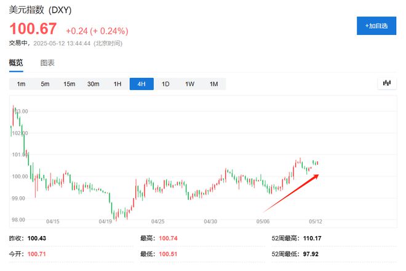Switch to the 概览 tab
The width and height of the screenshot is (406, 271).
tap(16, 63)
